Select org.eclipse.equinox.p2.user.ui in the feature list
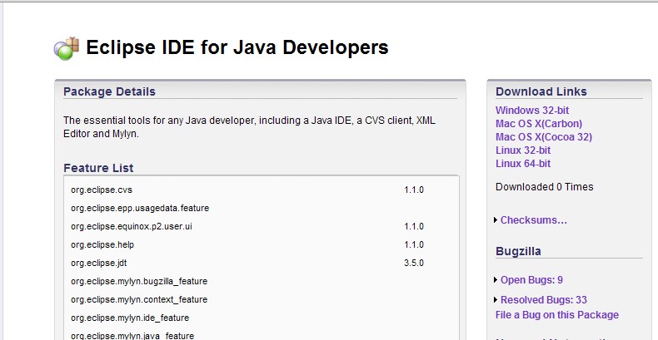658x340 pixels. click(x=132, y=226)
